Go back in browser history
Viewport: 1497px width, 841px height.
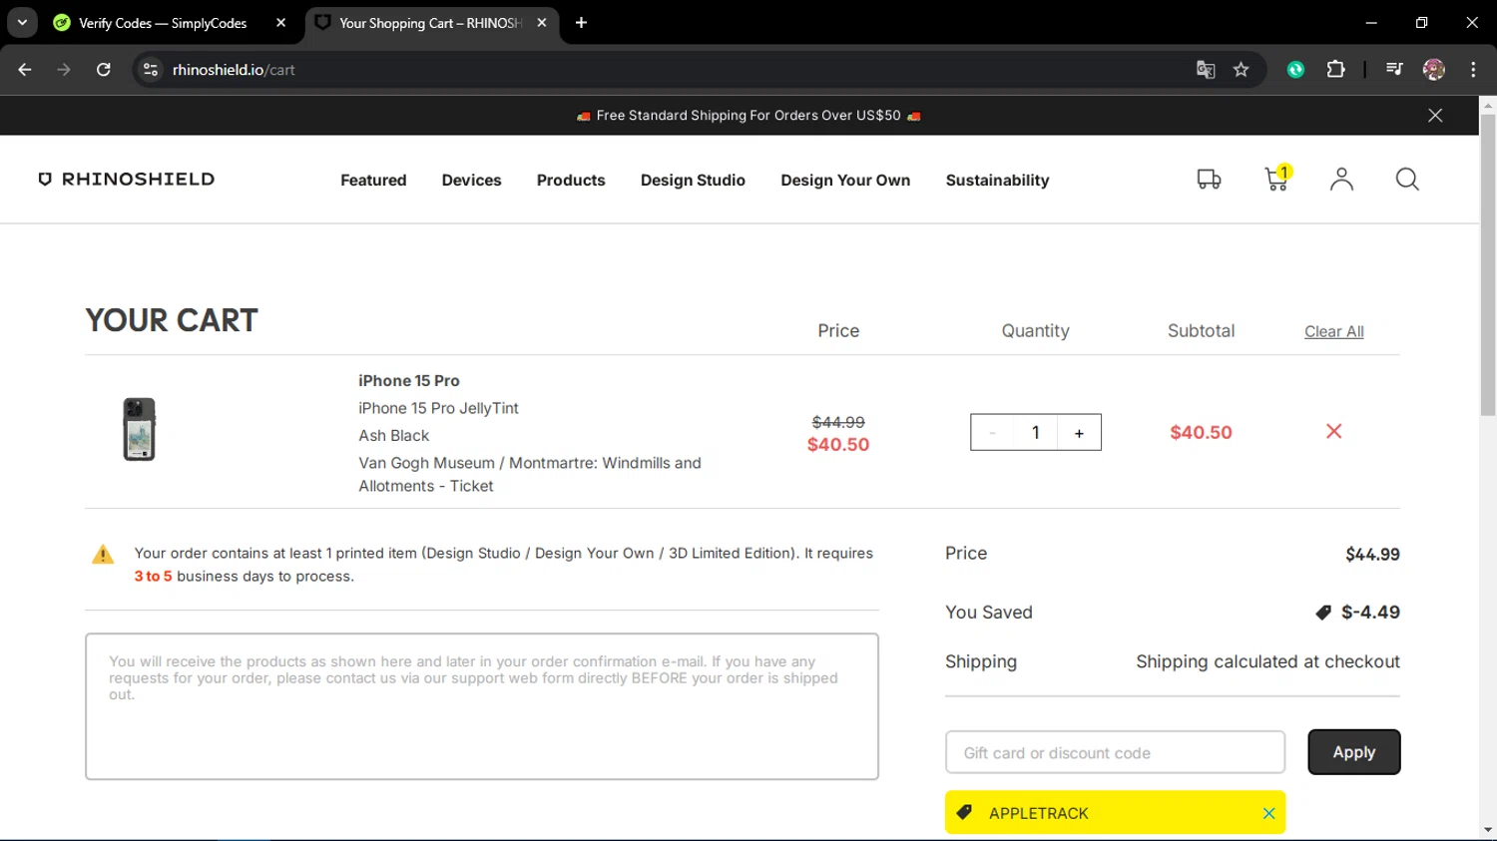coord(25,70)
